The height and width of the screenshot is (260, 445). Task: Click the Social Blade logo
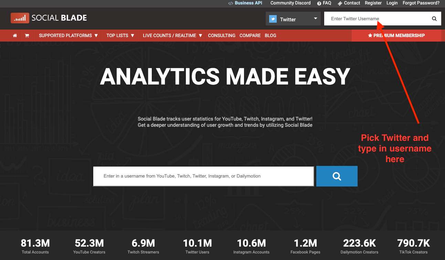[49, 18]
